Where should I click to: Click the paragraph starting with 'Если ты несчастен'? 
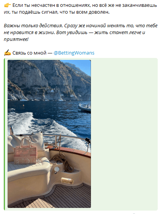[80, 9]
